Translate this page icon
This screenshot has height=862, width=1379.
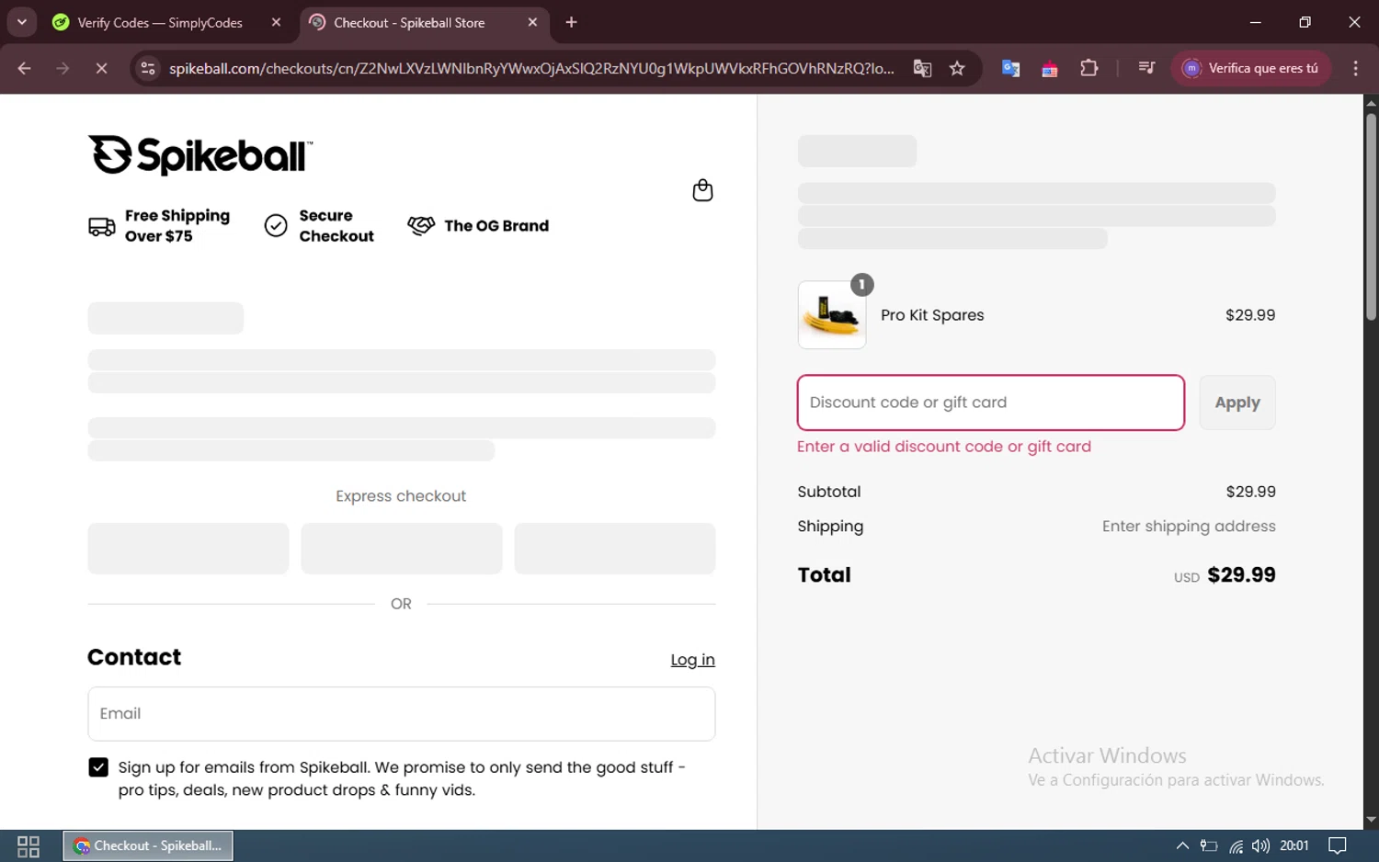pyautogui.click(x=922, y=68)
